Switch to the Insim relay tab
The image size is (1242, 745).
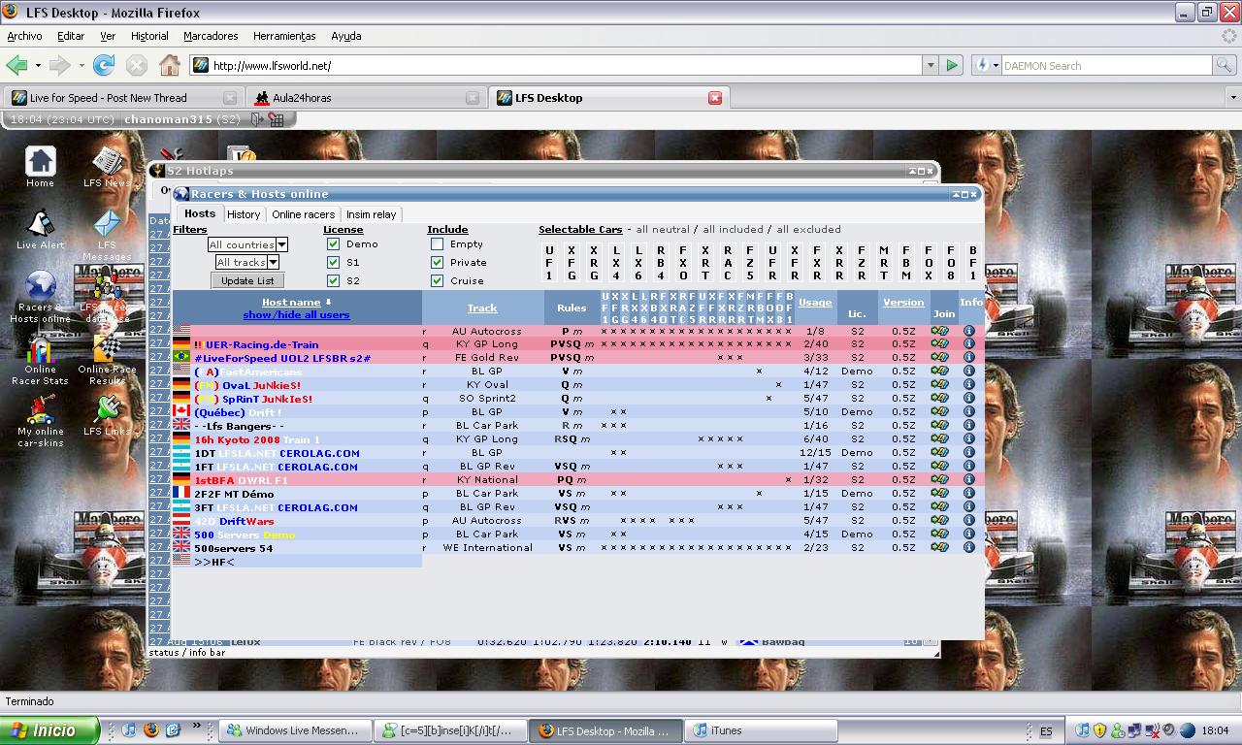coord(371,214)
